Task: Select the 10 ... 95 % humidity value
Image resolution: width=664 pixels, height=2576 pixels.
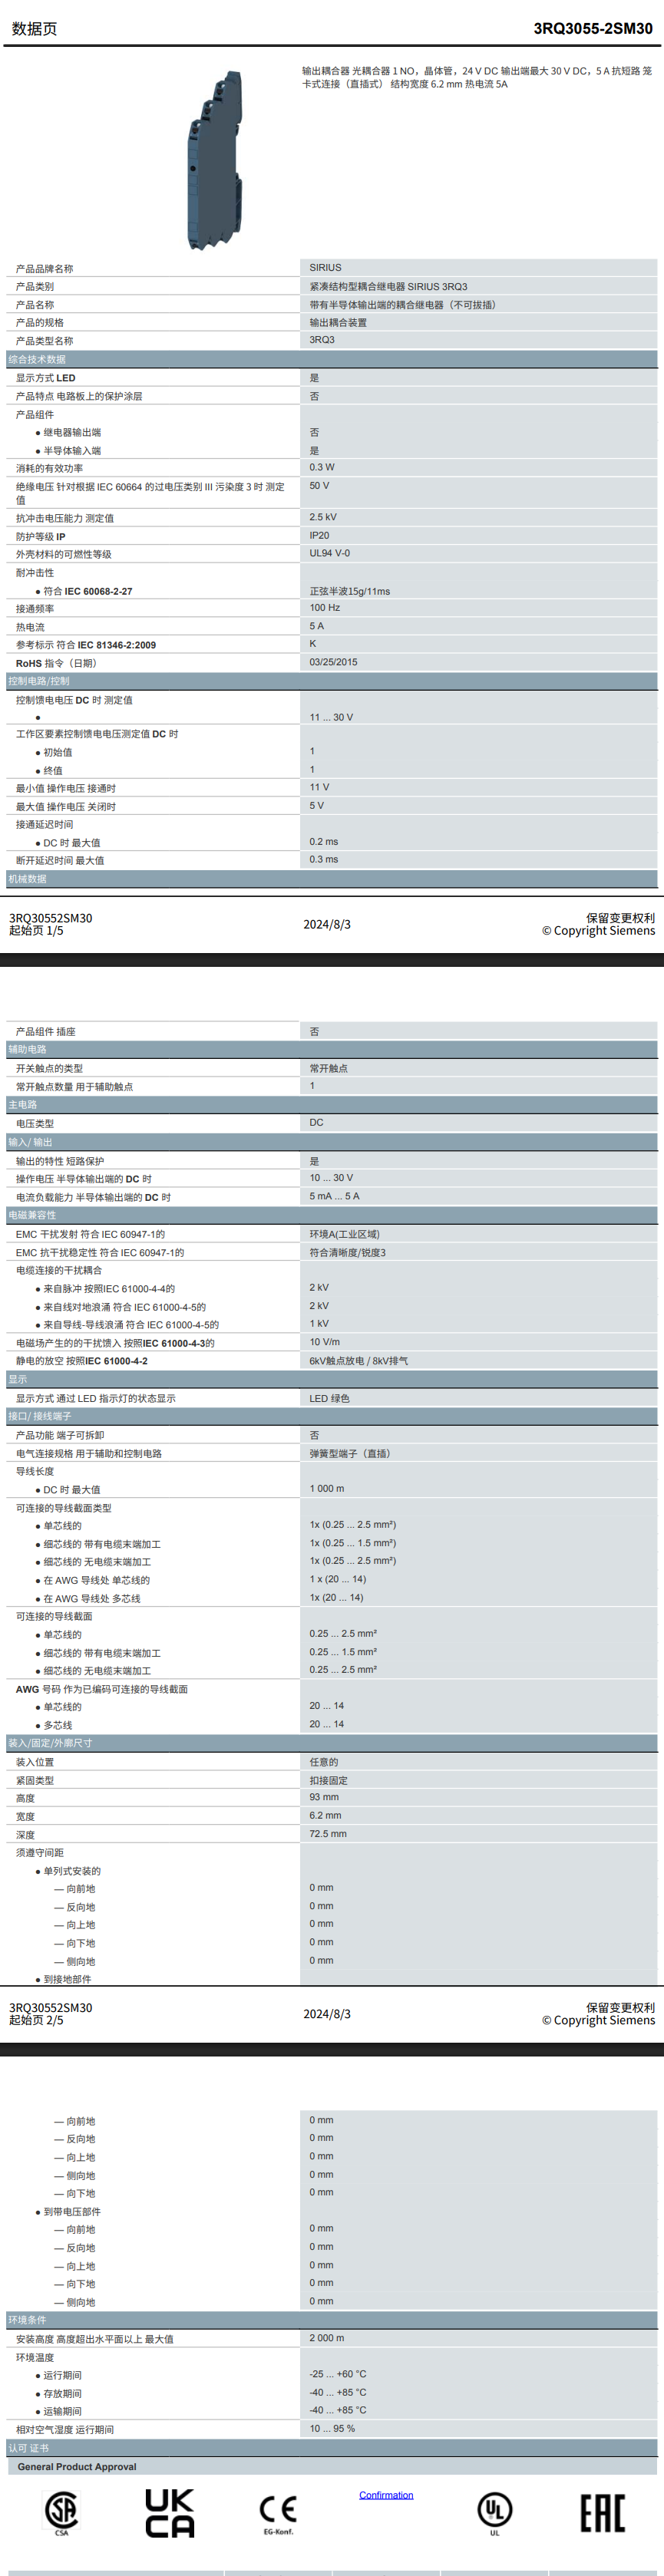Action: coord(332,2428)
